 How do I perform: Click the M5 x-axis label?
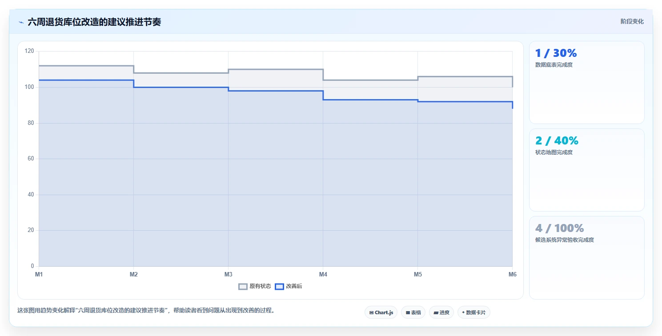[x=418, y=275]
